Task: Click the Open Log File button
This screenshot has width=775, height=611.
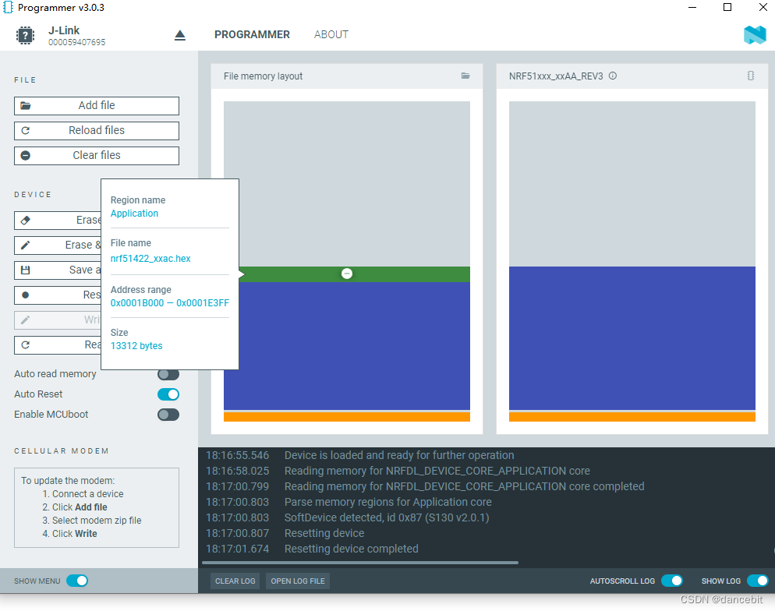Action: click(297, 581)
